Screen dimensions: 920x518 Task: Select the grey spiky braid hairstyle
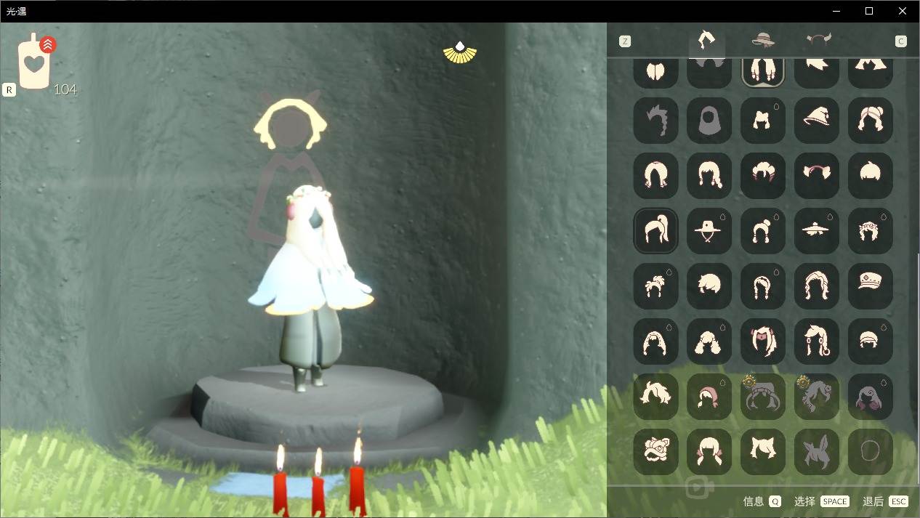pyautogui.click(x=655, y=121)
